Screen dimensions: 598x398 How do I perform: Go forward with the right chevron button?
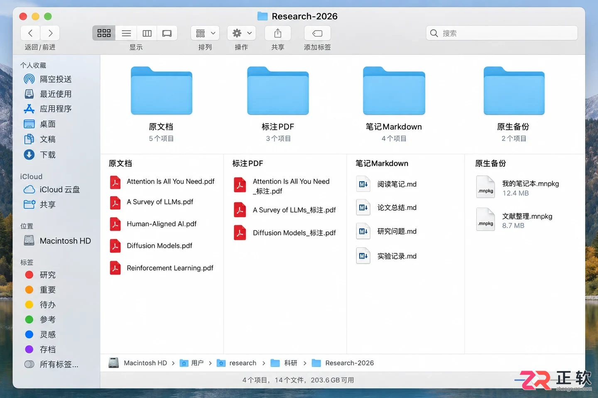[x=50, y=33]
